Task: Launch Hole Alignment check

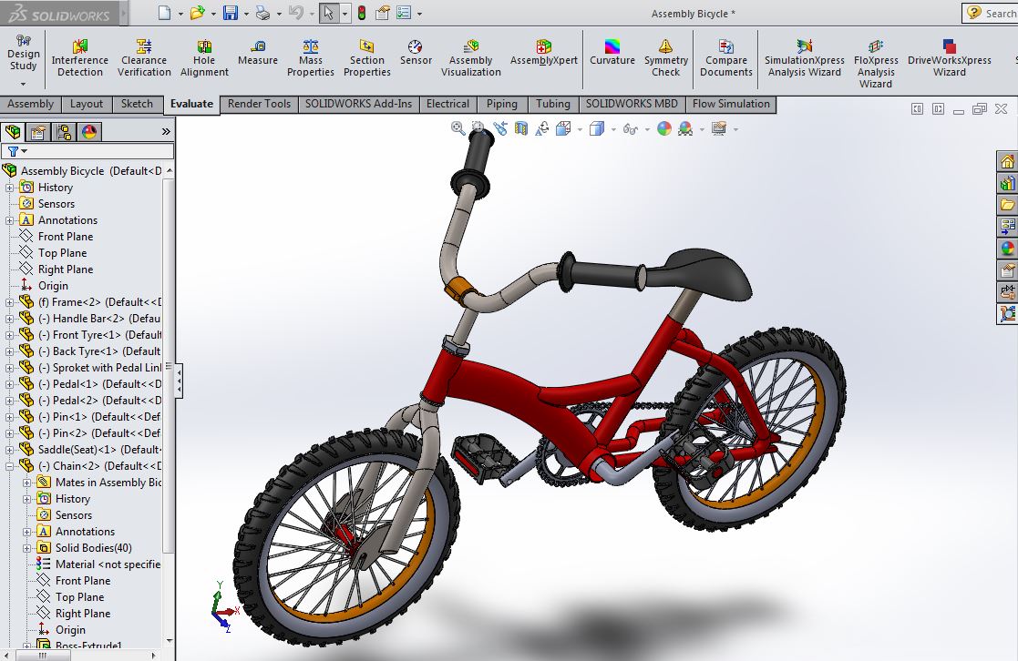Action: pos(204,57)
